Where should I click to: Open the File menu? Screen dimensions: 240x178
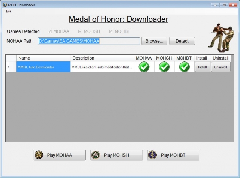(9, 11)
